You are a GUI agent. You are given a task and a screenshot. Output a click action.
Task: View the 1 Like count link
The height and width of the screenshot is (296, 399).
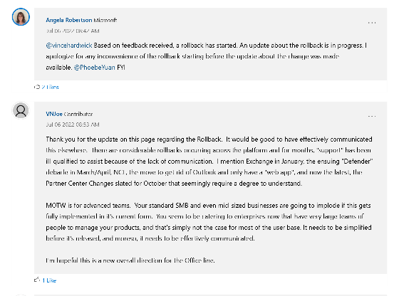49,280
